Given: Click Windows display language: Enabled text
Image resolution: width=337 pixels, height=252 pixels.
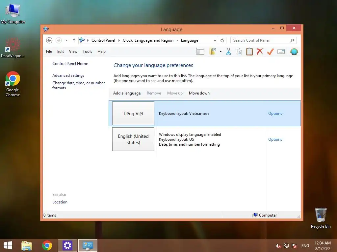Looking at the screenshot, I should [x=190, y=135].
